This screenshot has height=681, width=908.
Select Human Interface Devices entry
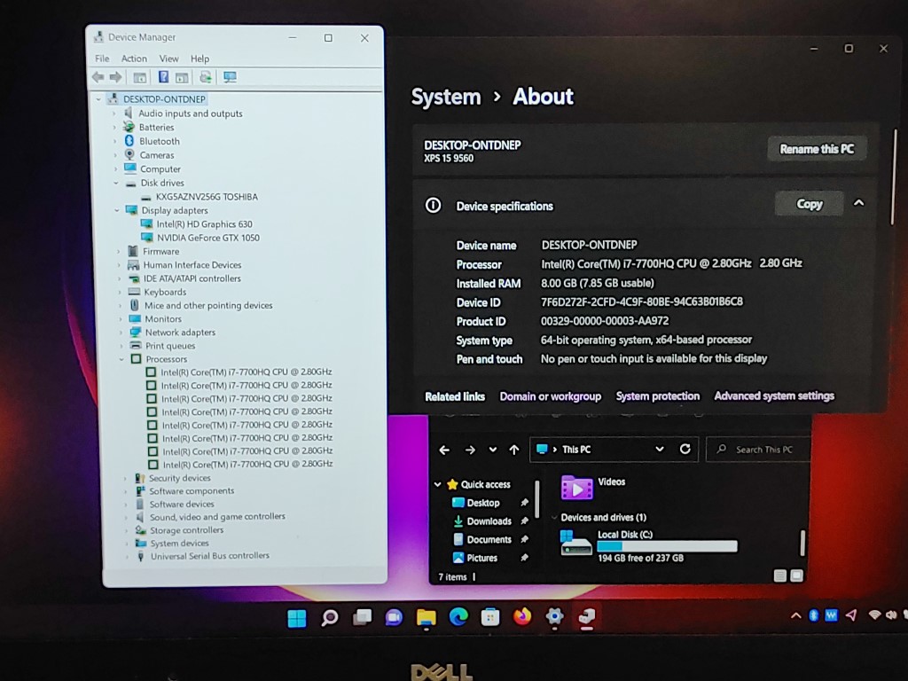pos(192,264)
